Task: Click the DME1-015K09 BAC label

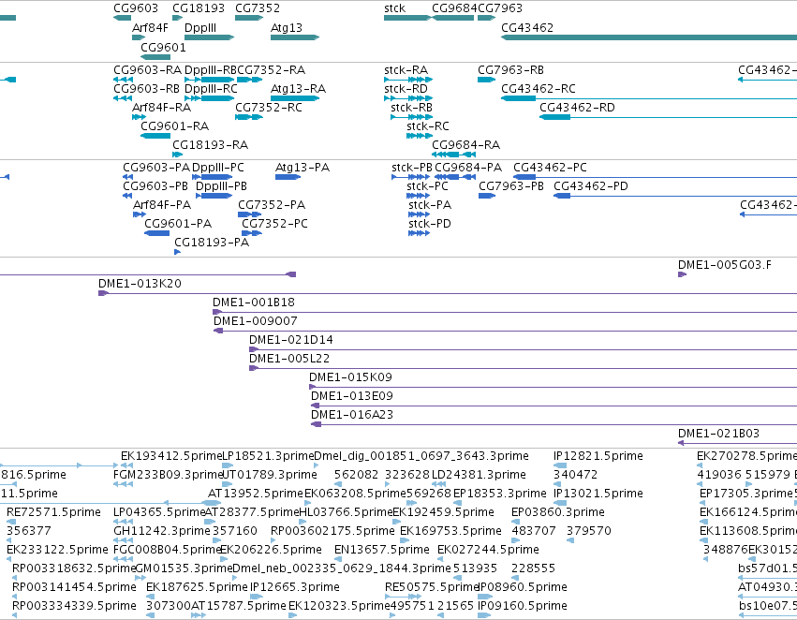Action: tap(350, 377)
